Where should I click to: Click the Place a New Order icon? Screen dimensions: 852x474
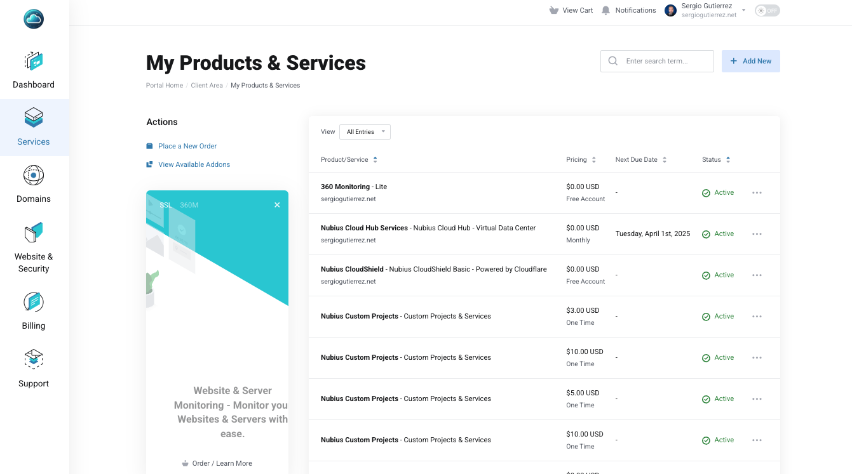point(150,146)
